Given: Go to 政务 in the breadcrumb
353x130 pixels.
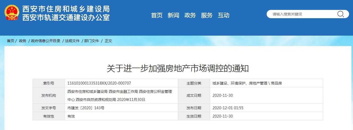Looking at the screenshot, I should [x=23, y=41].
